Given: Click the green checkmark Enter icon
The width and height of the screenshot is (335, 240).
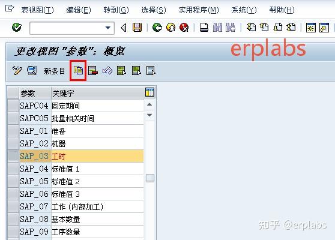Looking at the screenshot, I should pos(17,28).
